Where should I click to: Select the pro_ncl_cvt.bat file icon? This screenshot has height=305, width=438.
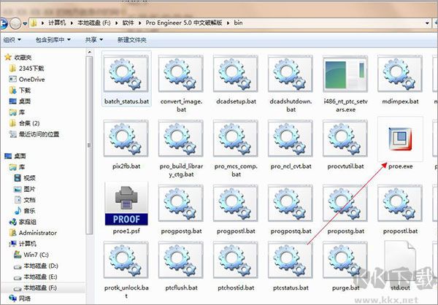click(291, 138)
